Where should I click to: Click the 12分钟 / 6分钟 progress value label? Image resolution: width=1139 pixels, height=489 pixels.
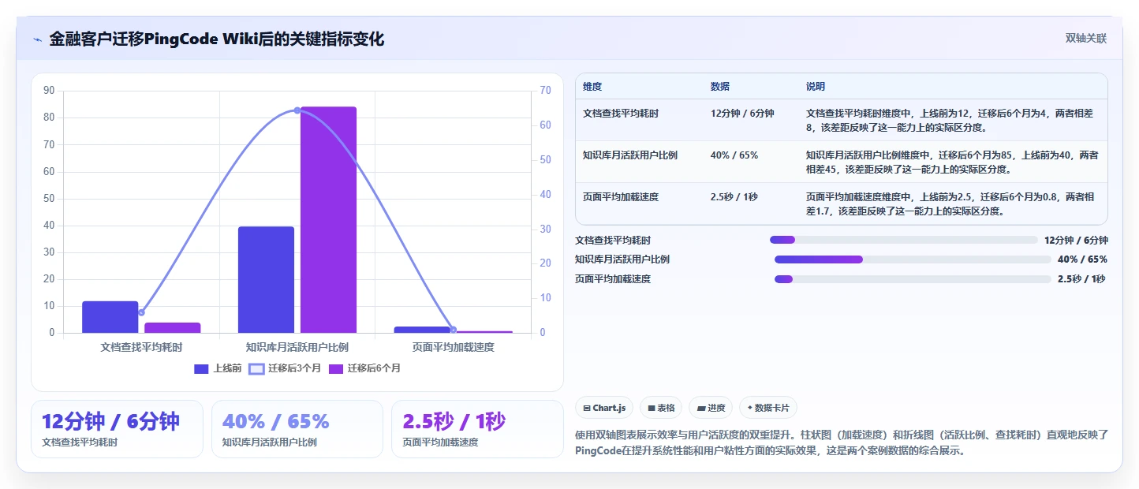click(x=1076, y=240)
